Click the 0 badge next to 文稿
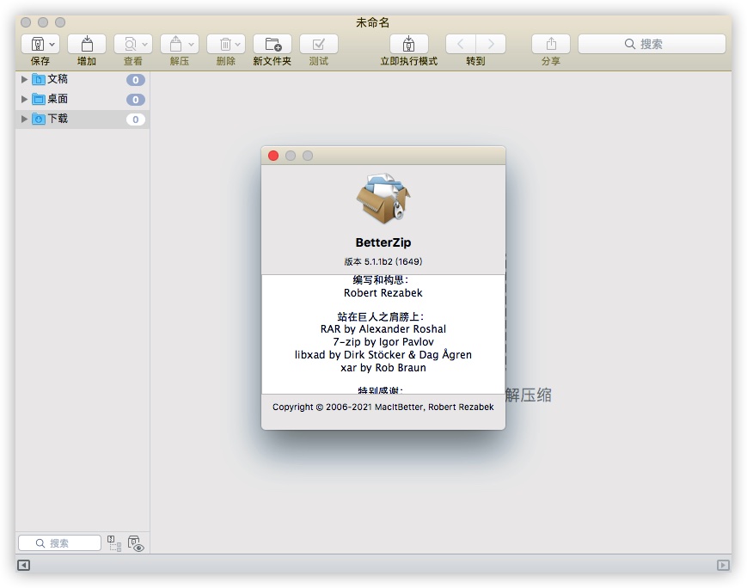 136,80
